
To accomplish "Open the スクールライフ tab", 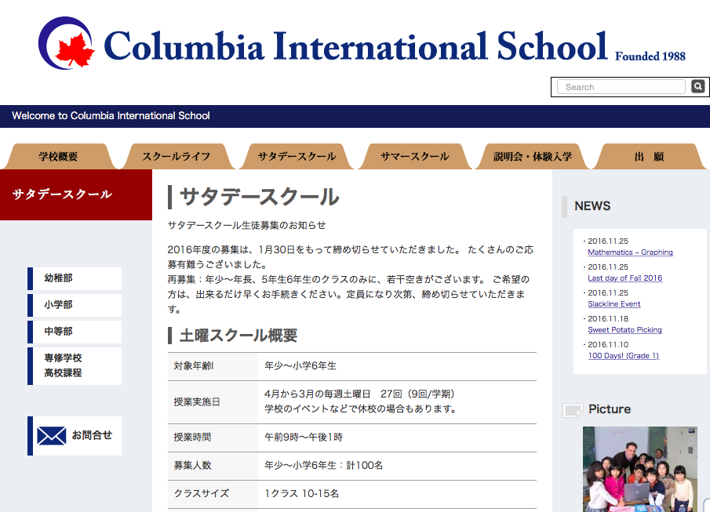I will coord(177,157).
